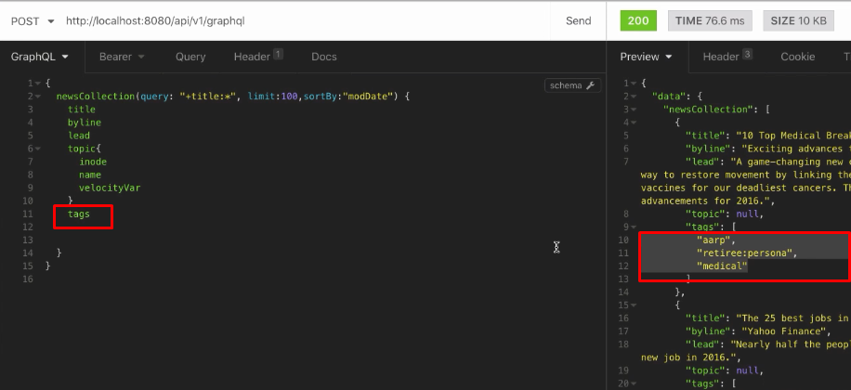Screen dimensions: 851x390
Task: Expand the Bearer auth dropdown
Action: point(122,57)
